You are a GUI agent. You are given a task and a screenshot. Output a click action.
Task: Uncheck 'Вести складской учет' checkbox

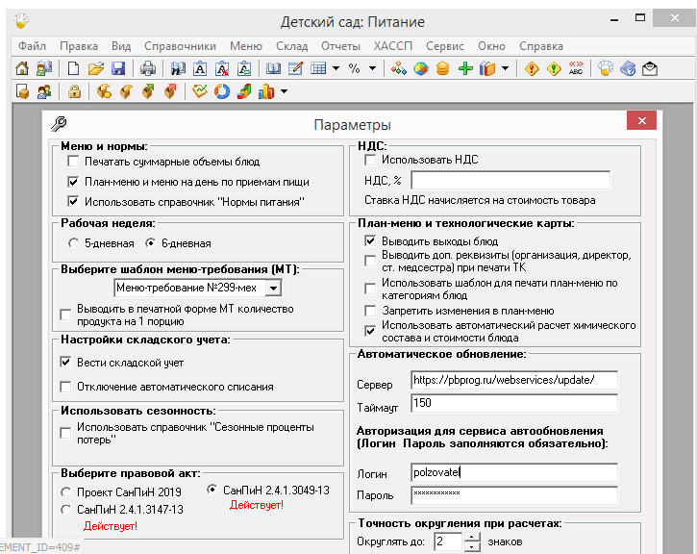click(65, 363)
